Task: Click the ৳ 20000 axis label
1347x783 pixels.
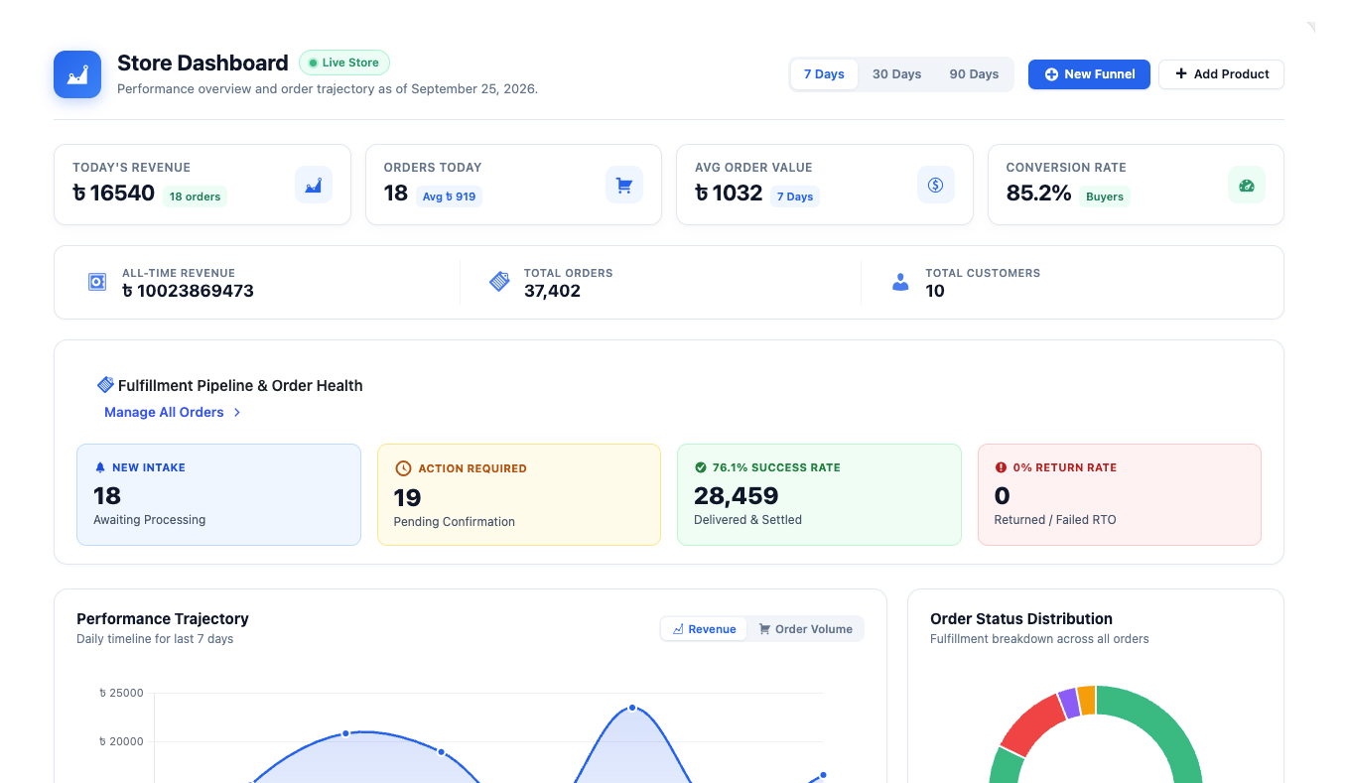Action: tap(121, 741)
